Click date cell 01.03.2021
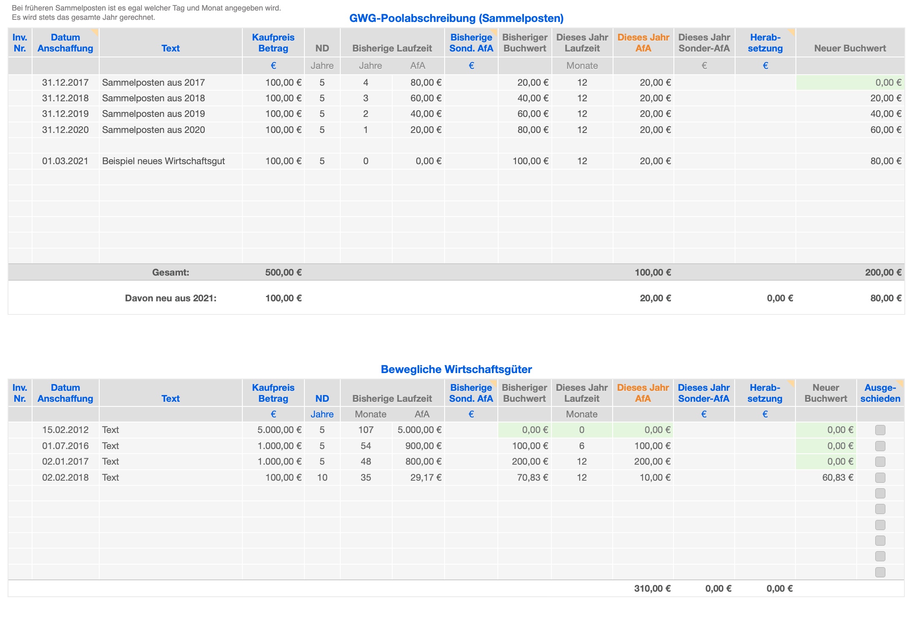 click(65, 161)
